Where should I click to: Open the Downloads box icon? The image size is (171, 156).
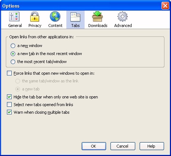97,16
